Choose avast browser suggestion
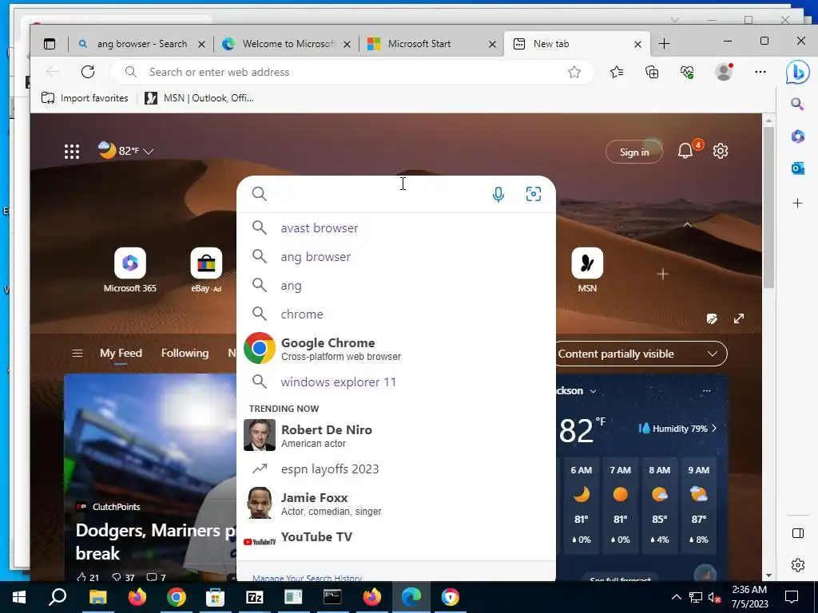Viewport: 818px width, 613px height. [396, 227]
